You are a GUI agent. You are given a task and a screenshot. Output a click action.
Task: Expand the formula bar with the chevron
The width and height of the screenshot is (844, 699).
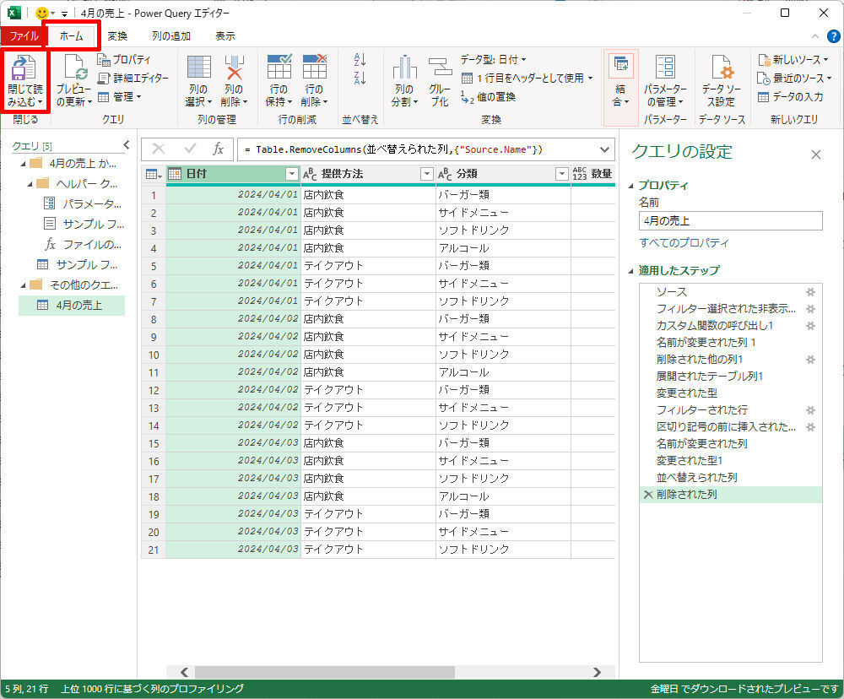(605, 149)
